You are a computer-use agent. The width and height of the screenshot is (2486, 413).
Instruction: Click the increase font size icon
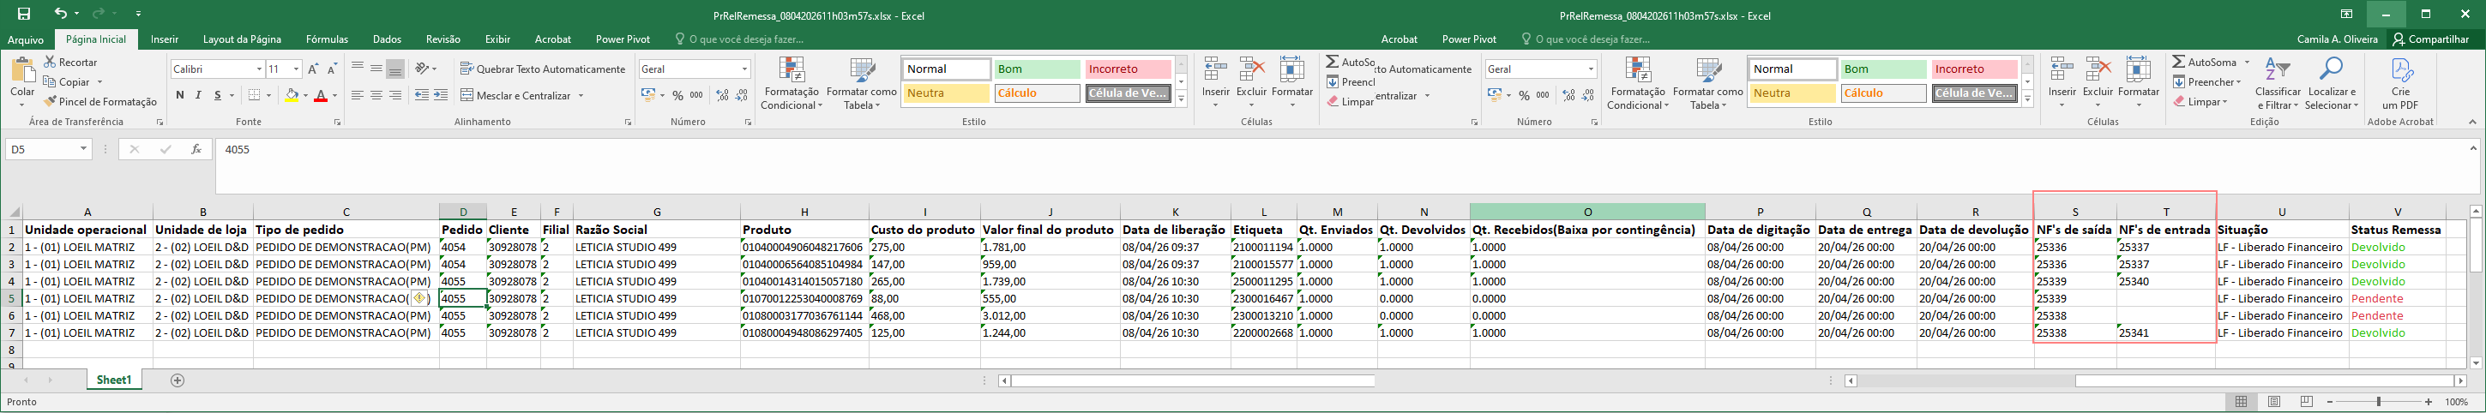coord(313,69)
